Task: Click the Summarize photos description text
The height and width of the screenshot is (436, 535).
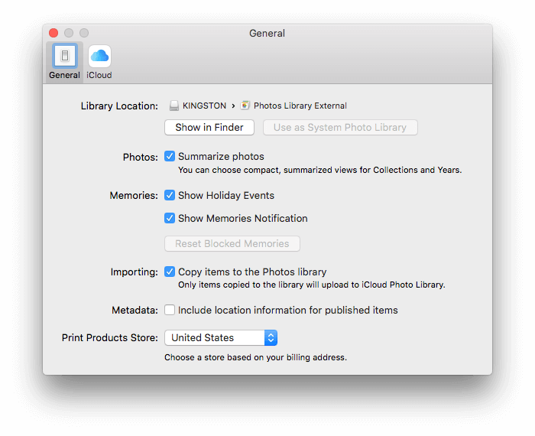Action: (x=319, y=170)
